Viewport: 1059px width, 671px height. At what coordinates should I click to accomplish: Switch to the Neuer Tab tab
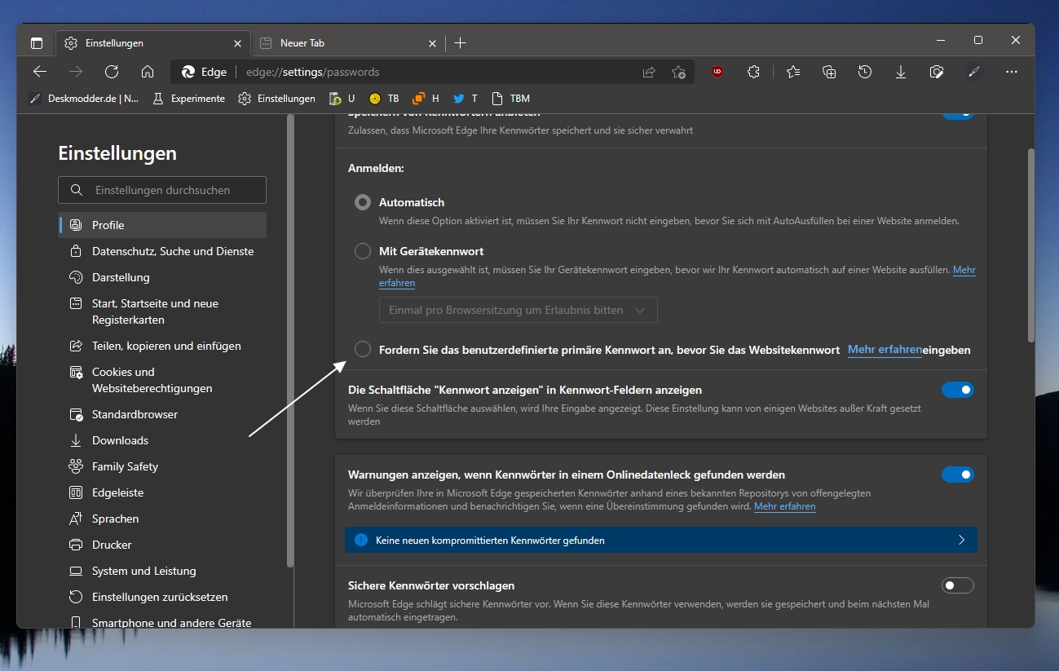point(346,43)
